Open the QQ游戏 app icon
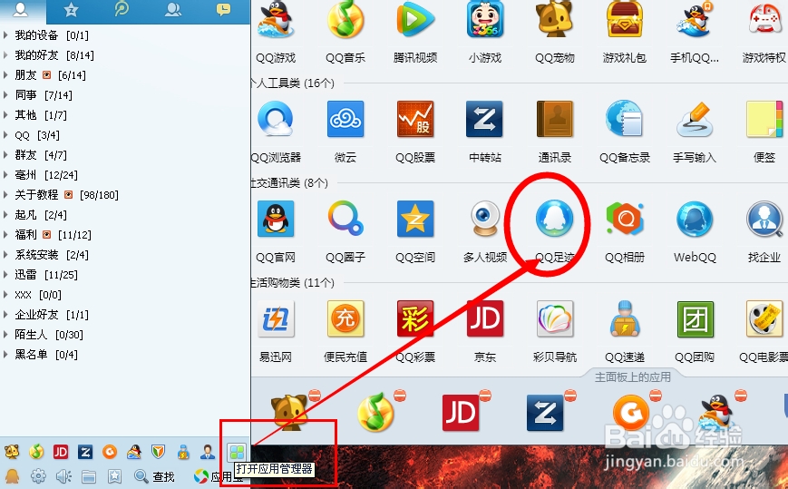788x489 pixels. point(276,20)
